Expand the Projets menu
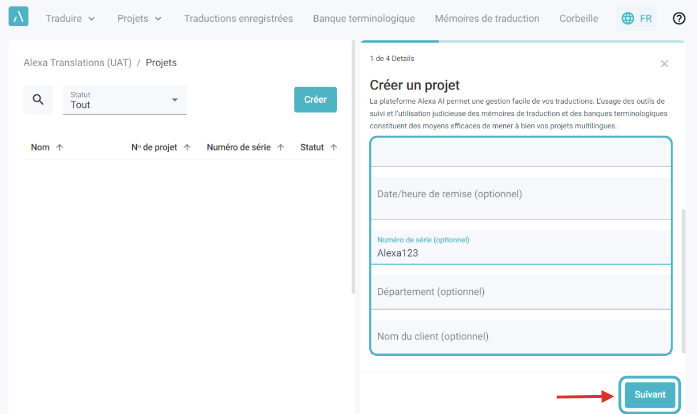The height and width of the screenshot is (414, 697). click(140, 18)
